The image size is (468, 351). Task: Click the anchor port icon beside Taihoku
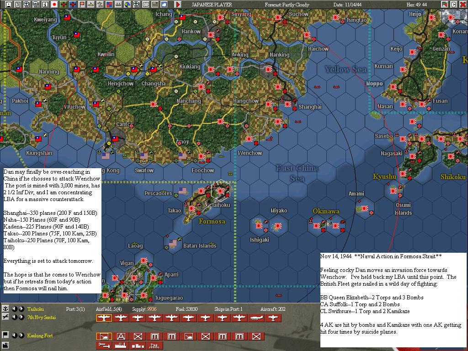(5, 309)
